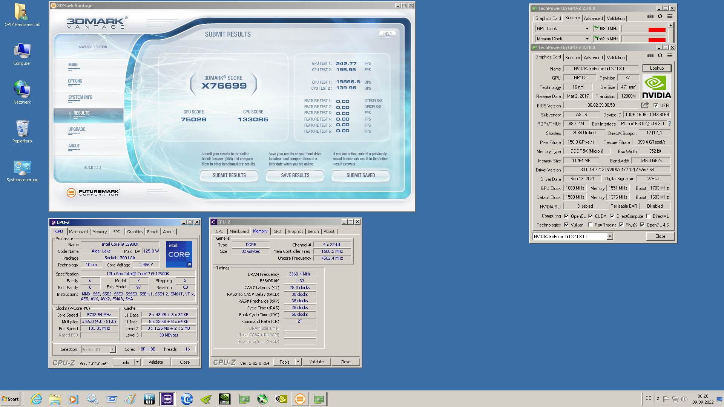
Task: Open Tools dropdown arrow in CPU-Z Memory window
Action: pos(298,362)
